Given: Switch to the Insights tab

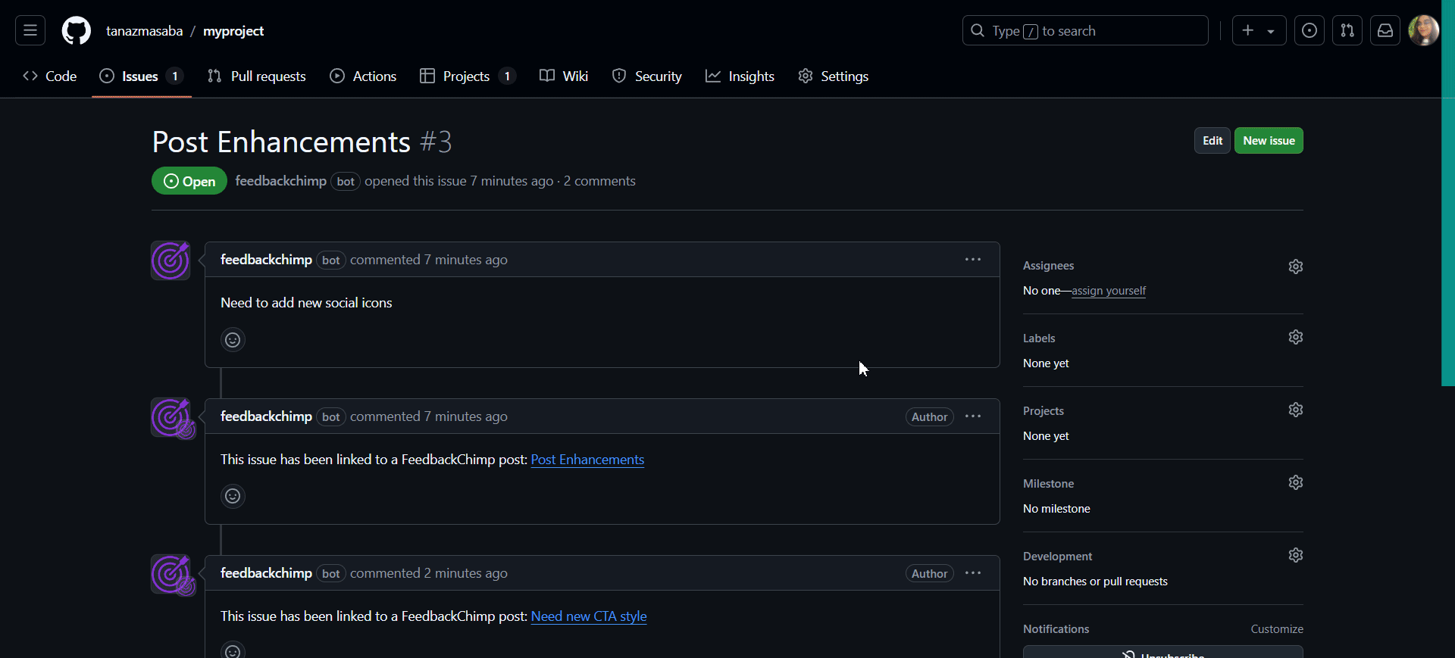Looking at the screenshot, I should [x=740, y=76].
